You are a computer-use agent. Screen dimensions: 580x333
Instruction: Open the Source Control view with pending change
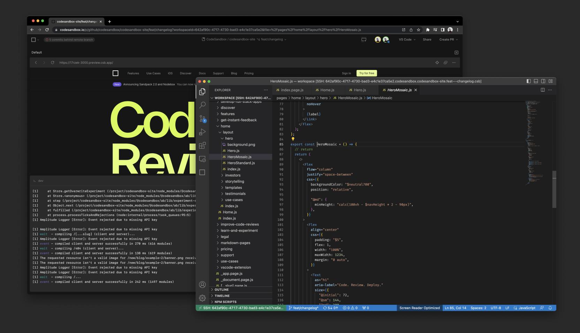tap(203, 119)
